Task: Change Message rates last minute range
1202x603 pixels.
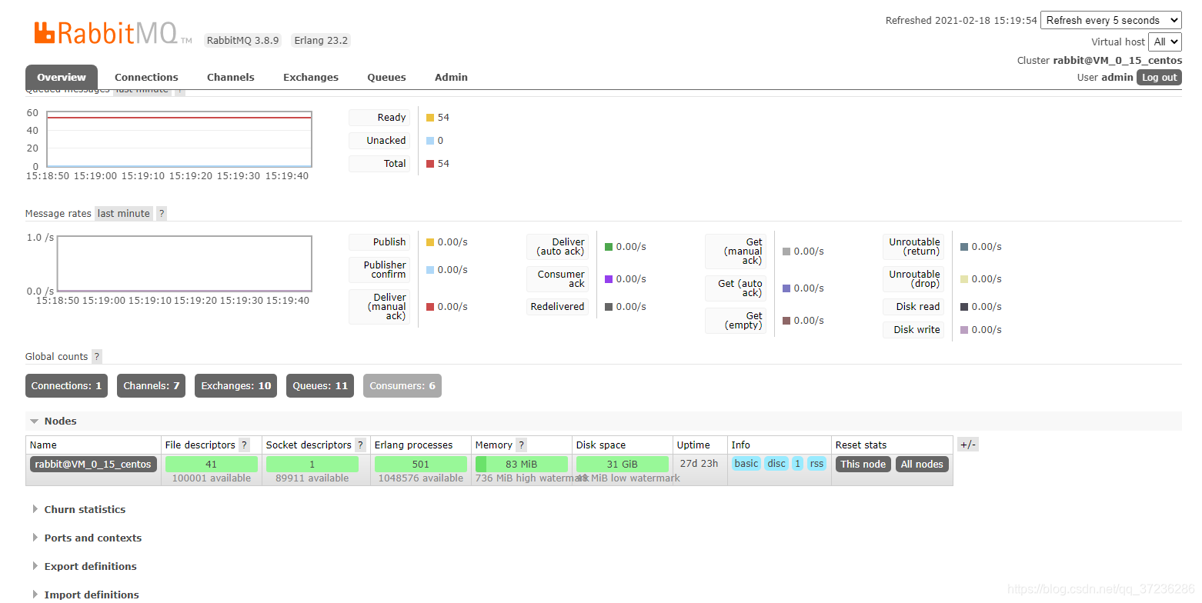Action: (x=124, y=214)
